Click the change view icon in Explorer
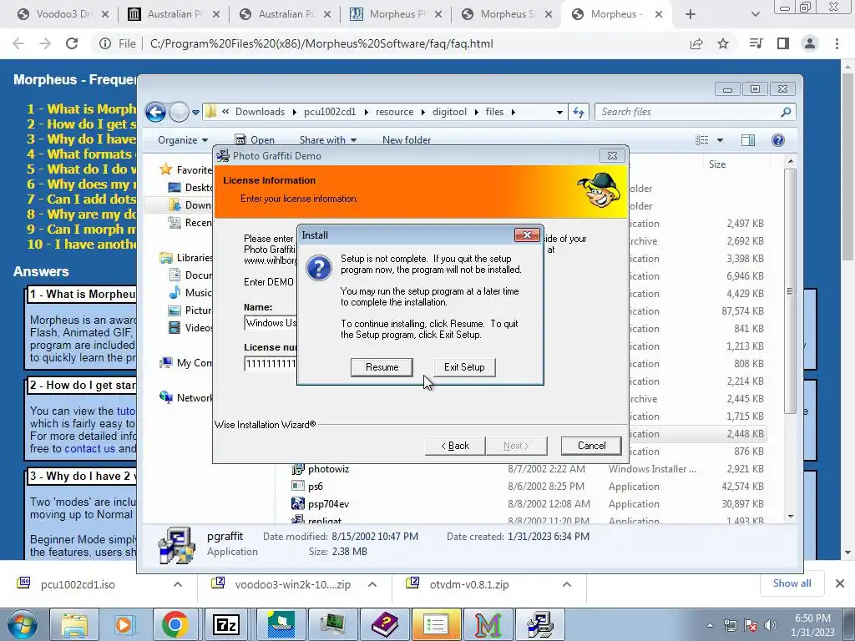 pos(701,140)
